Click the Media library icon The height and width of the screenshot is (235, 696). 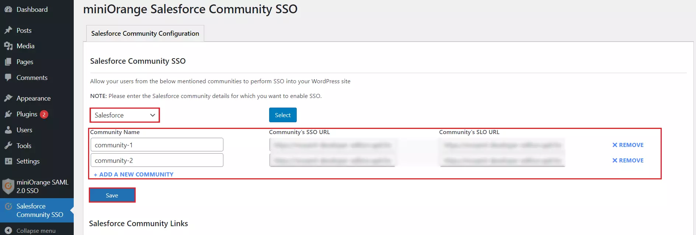click(x=8, y=46)
